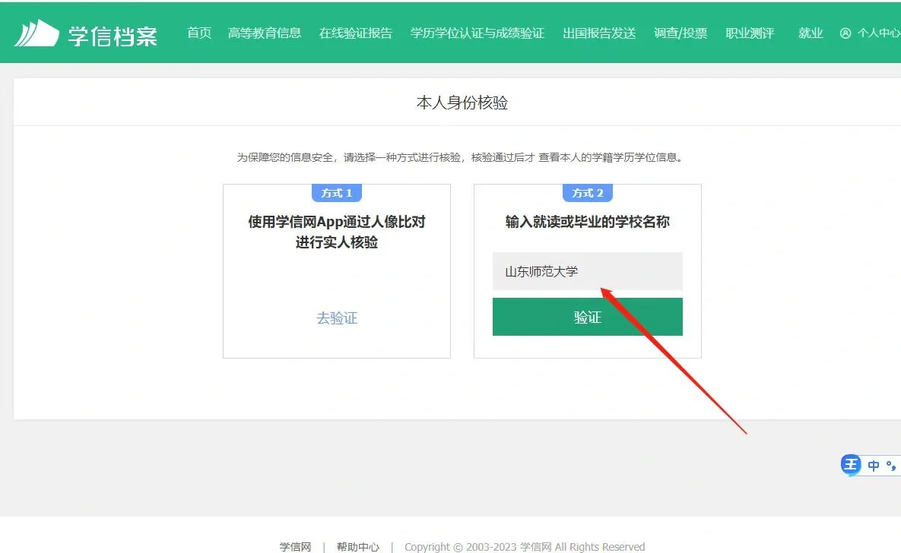Open 职业测评 menu item
The width and height of the screenshot is (901, 553).
(750, 33)
